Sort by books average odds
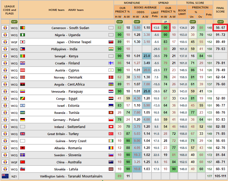Image resolution: width=228 pixels, height=181 pixels. coord(137,22)
